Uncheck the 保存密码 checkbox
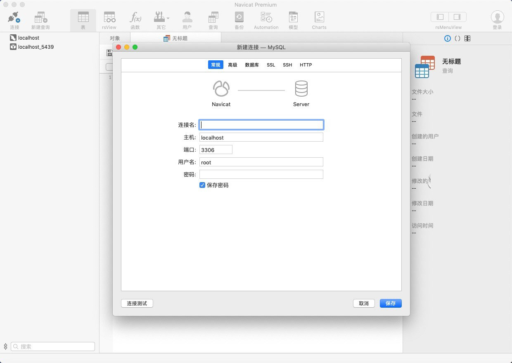 [x=202, y=185]
